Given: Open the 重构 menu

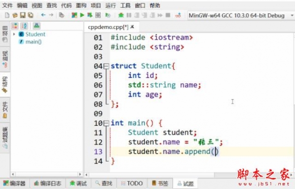Looking at the screenshot, I should 81,5.
